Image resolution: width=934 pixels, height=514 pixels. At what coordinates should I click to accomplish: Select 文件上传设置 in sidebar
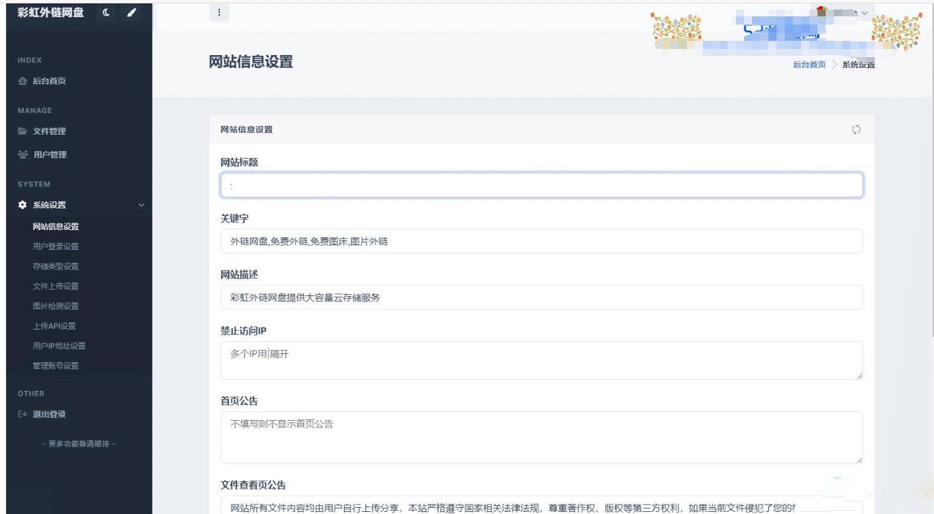pos(56,286)
